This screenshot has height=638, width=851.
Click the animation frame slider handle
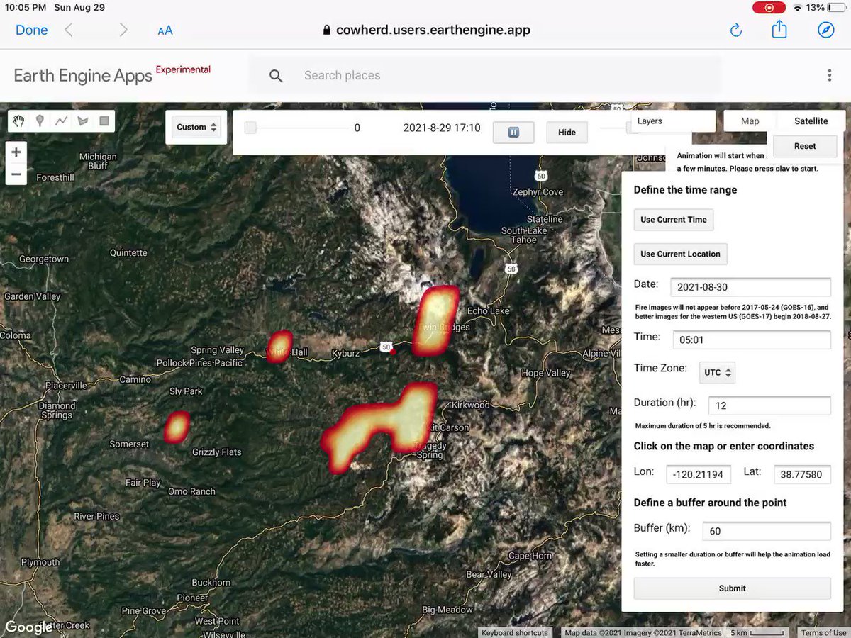(x=250, y=128)
